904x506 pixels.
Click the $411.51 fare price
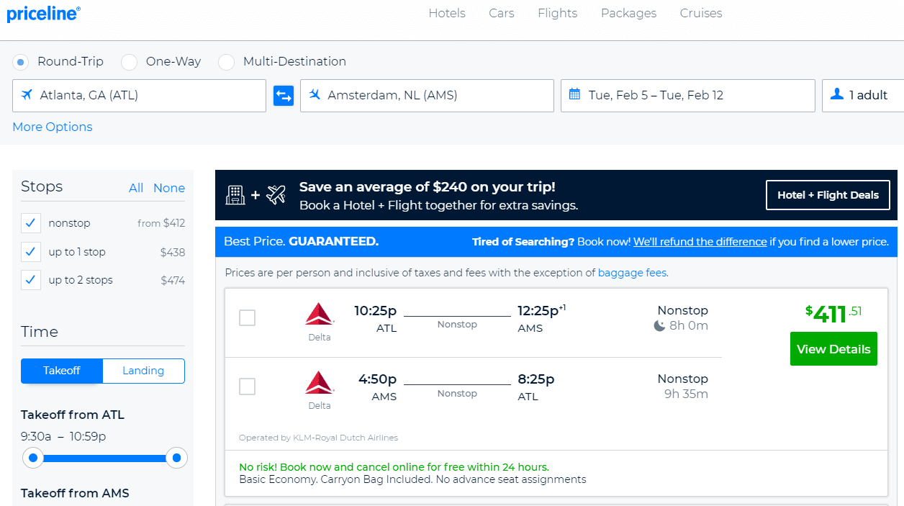(833, 313)
